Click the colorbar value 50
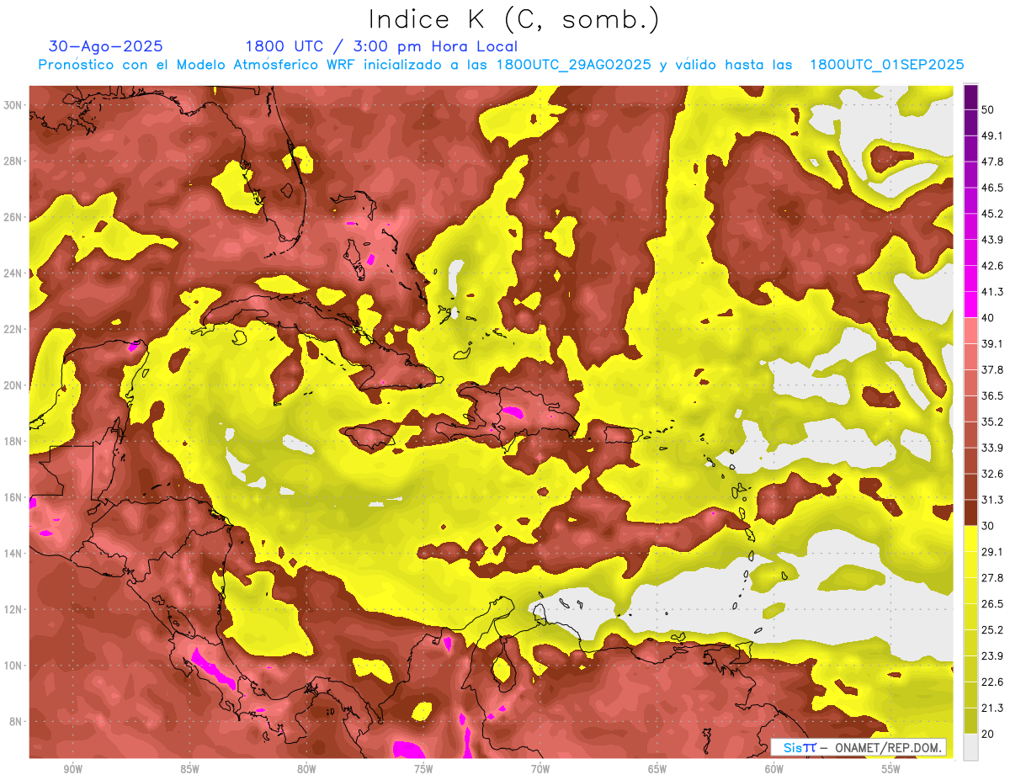 point(988,110)
